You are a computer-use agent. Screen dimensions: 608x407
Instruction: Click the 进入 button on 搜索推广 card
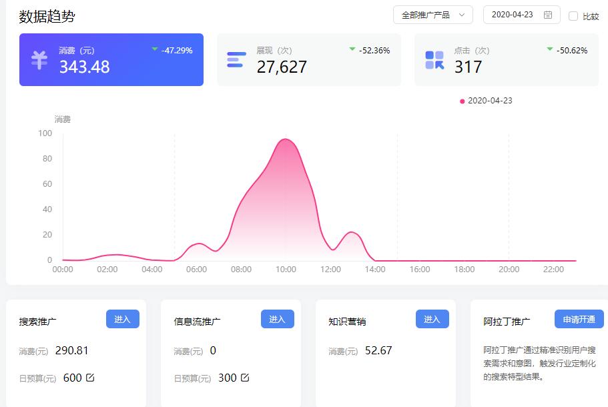point(122,319)
